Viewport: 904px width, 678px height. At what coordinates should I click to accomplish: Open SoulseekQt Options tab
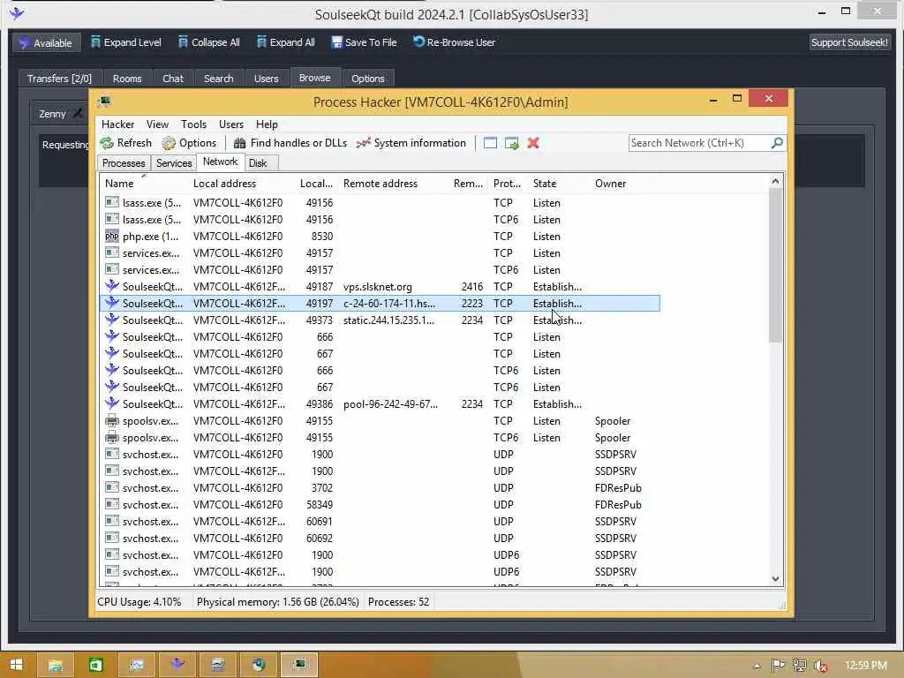click(x=368, y=79)
